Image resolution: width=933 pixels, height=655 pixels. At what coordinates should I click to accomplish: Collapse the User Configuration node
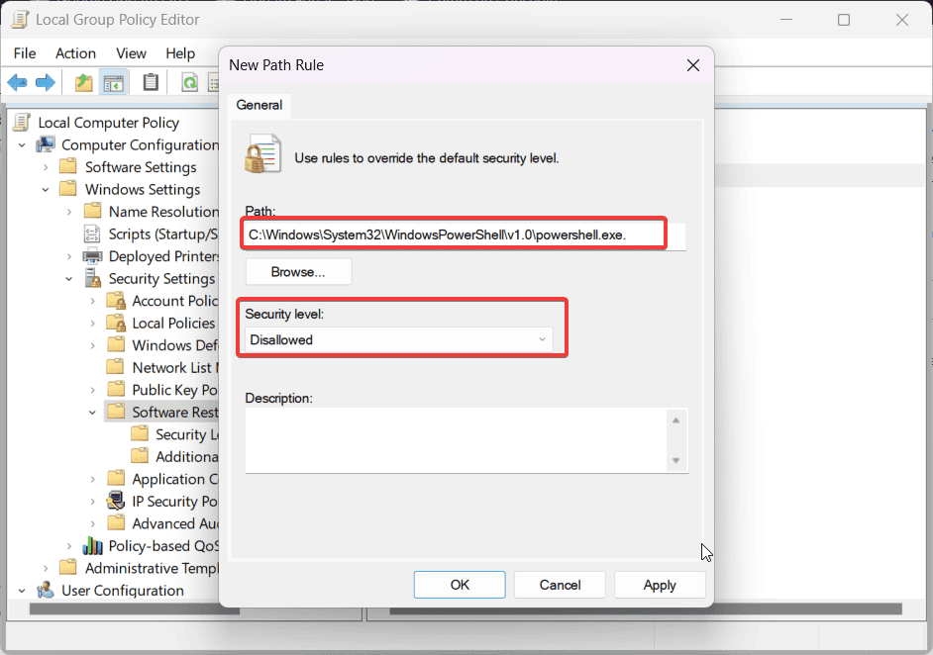click(22, 591)
